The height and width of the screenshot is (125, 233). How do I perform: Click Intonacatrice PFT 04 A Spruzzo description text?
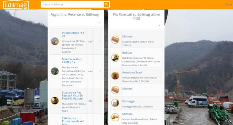point(73,47)
